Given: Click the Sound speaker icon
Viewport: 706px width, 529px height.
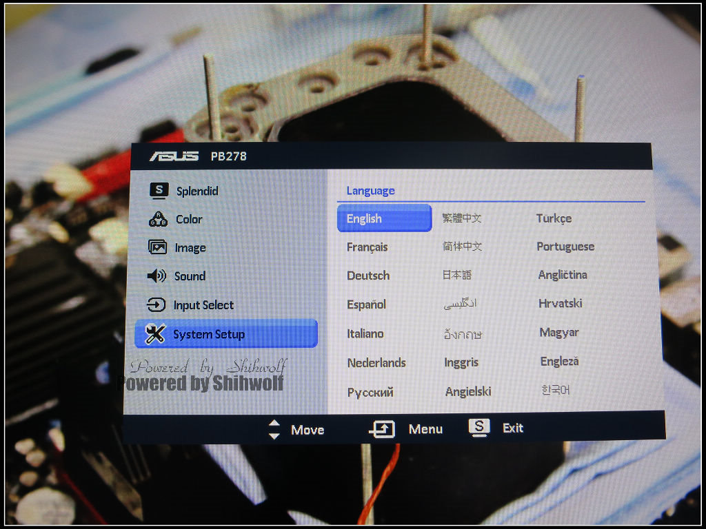Looking at the screenshot, I should pos(157,276).
